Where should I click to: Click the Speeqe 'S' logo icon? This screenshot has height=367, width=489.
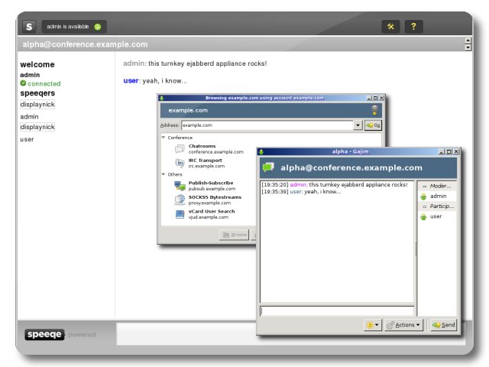pyautogui.click(x=28, y=27)
